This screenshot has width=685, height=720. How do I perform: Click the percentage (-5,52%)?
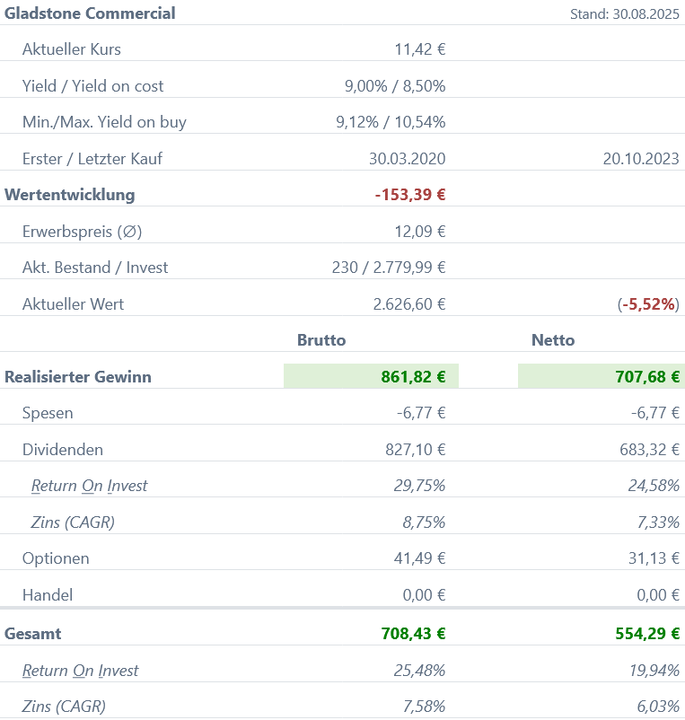point(648,304)
